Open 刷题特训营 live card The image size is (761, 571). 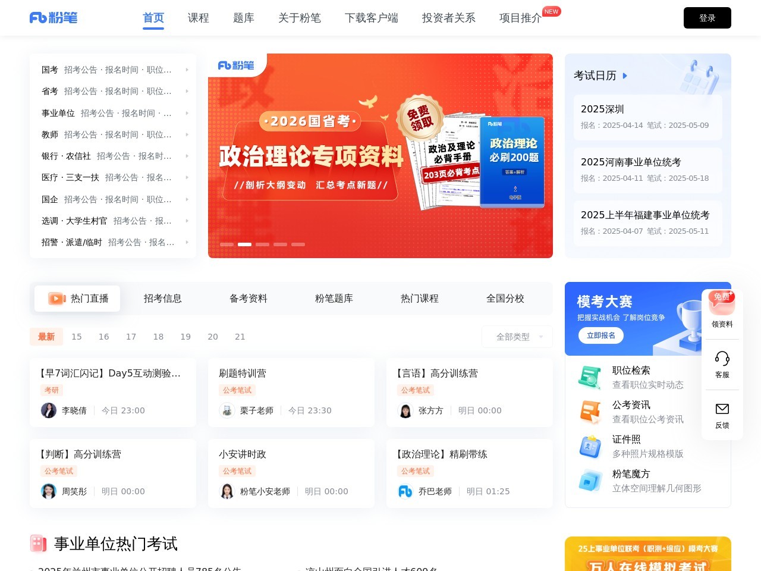291,393
